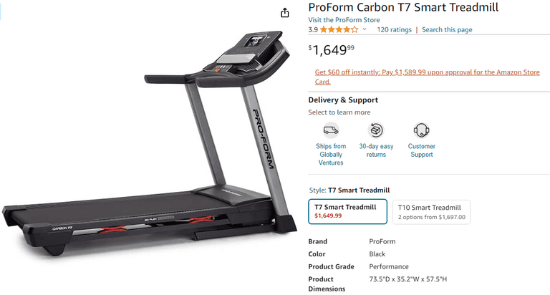Click the 3.9 rating number
Screen dimensions: 550x295
[x=313, y=30]
